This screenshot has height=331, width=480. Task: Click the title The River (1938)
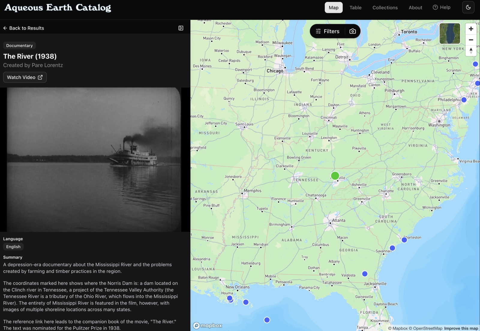coord(30,56)
